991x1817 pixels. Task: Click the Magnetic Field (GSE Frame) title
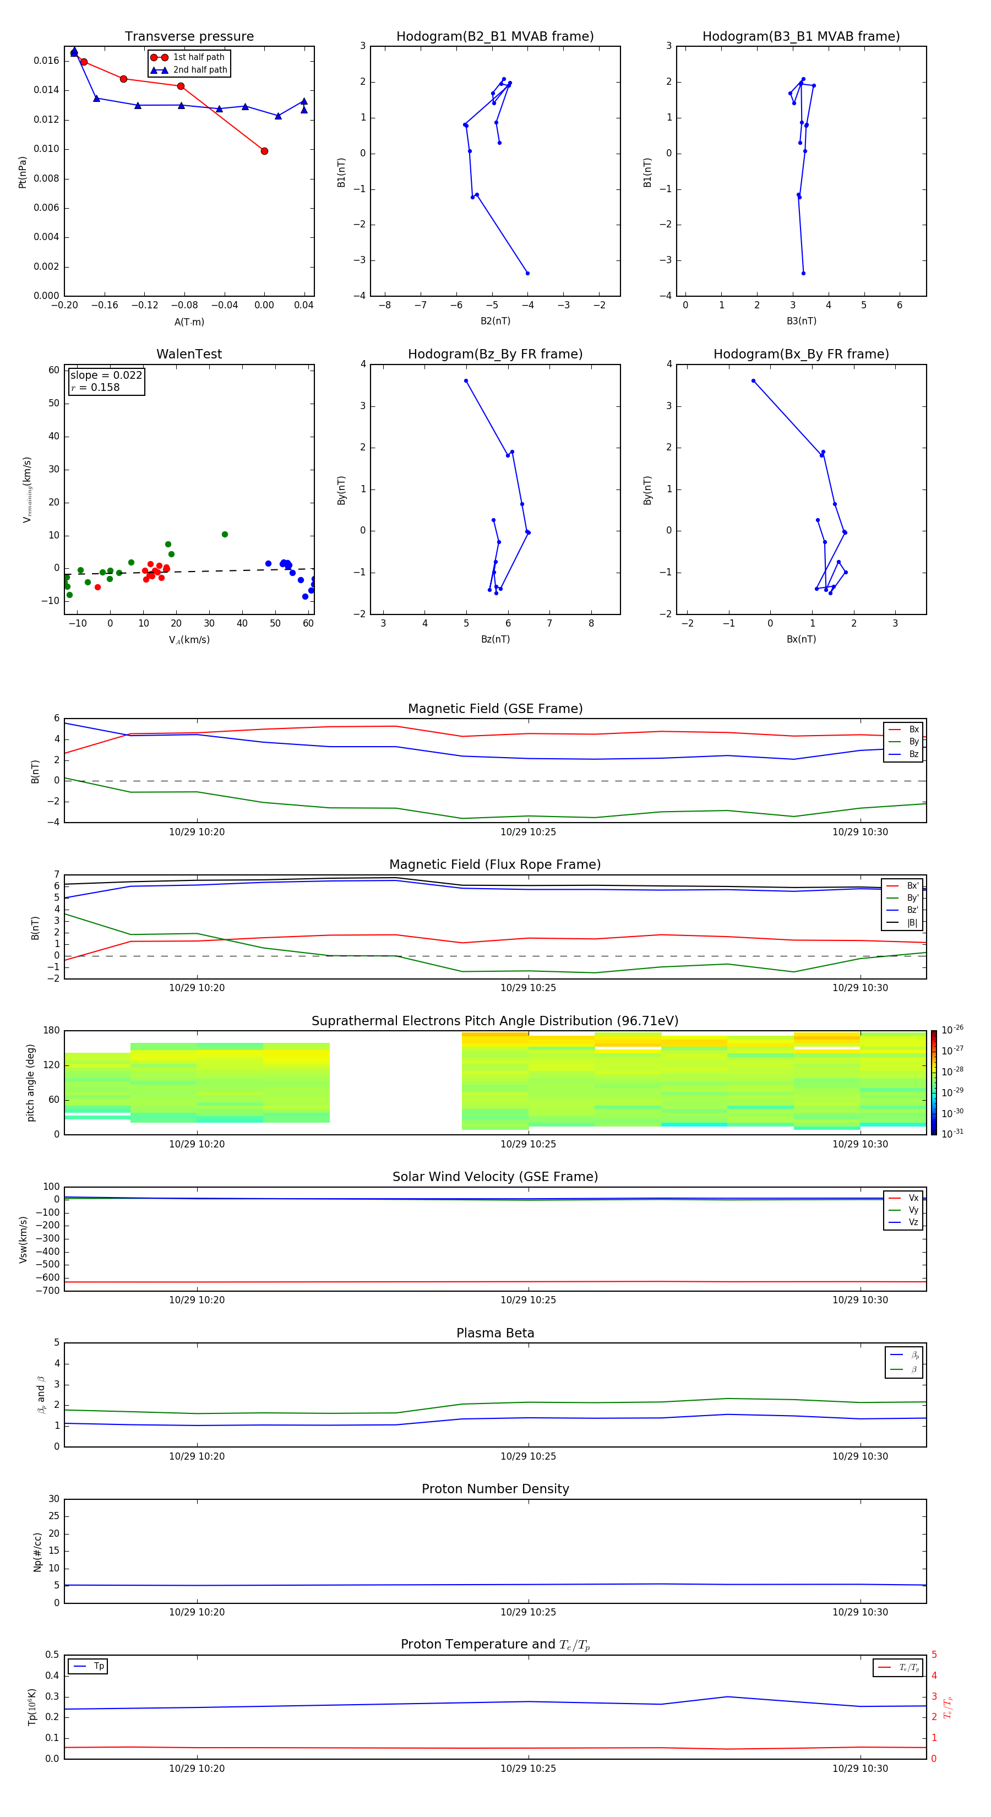click(x=495, y=709)
